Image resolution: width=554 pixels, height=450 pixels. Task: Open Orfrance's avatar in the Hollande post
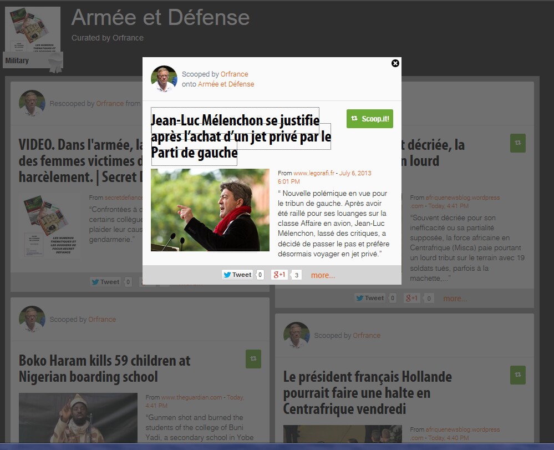(297, 335)
